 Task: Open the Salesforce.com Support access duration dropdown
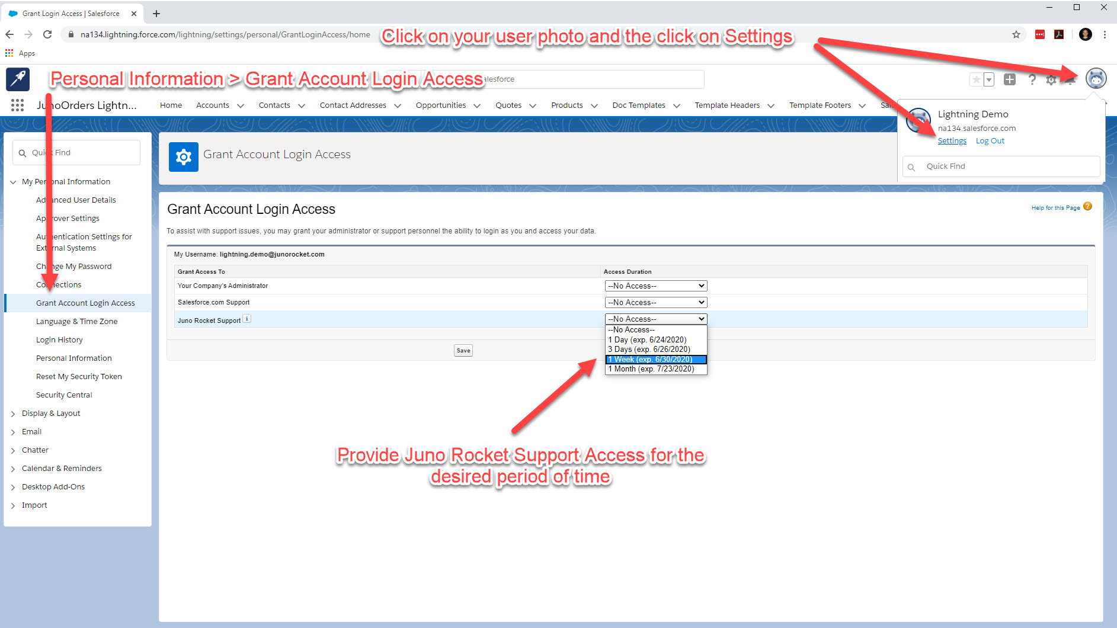point(654,302)
